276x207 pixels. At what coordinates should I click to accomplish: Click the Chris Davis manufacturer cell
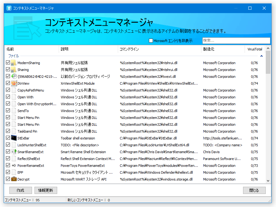[211, 152]
